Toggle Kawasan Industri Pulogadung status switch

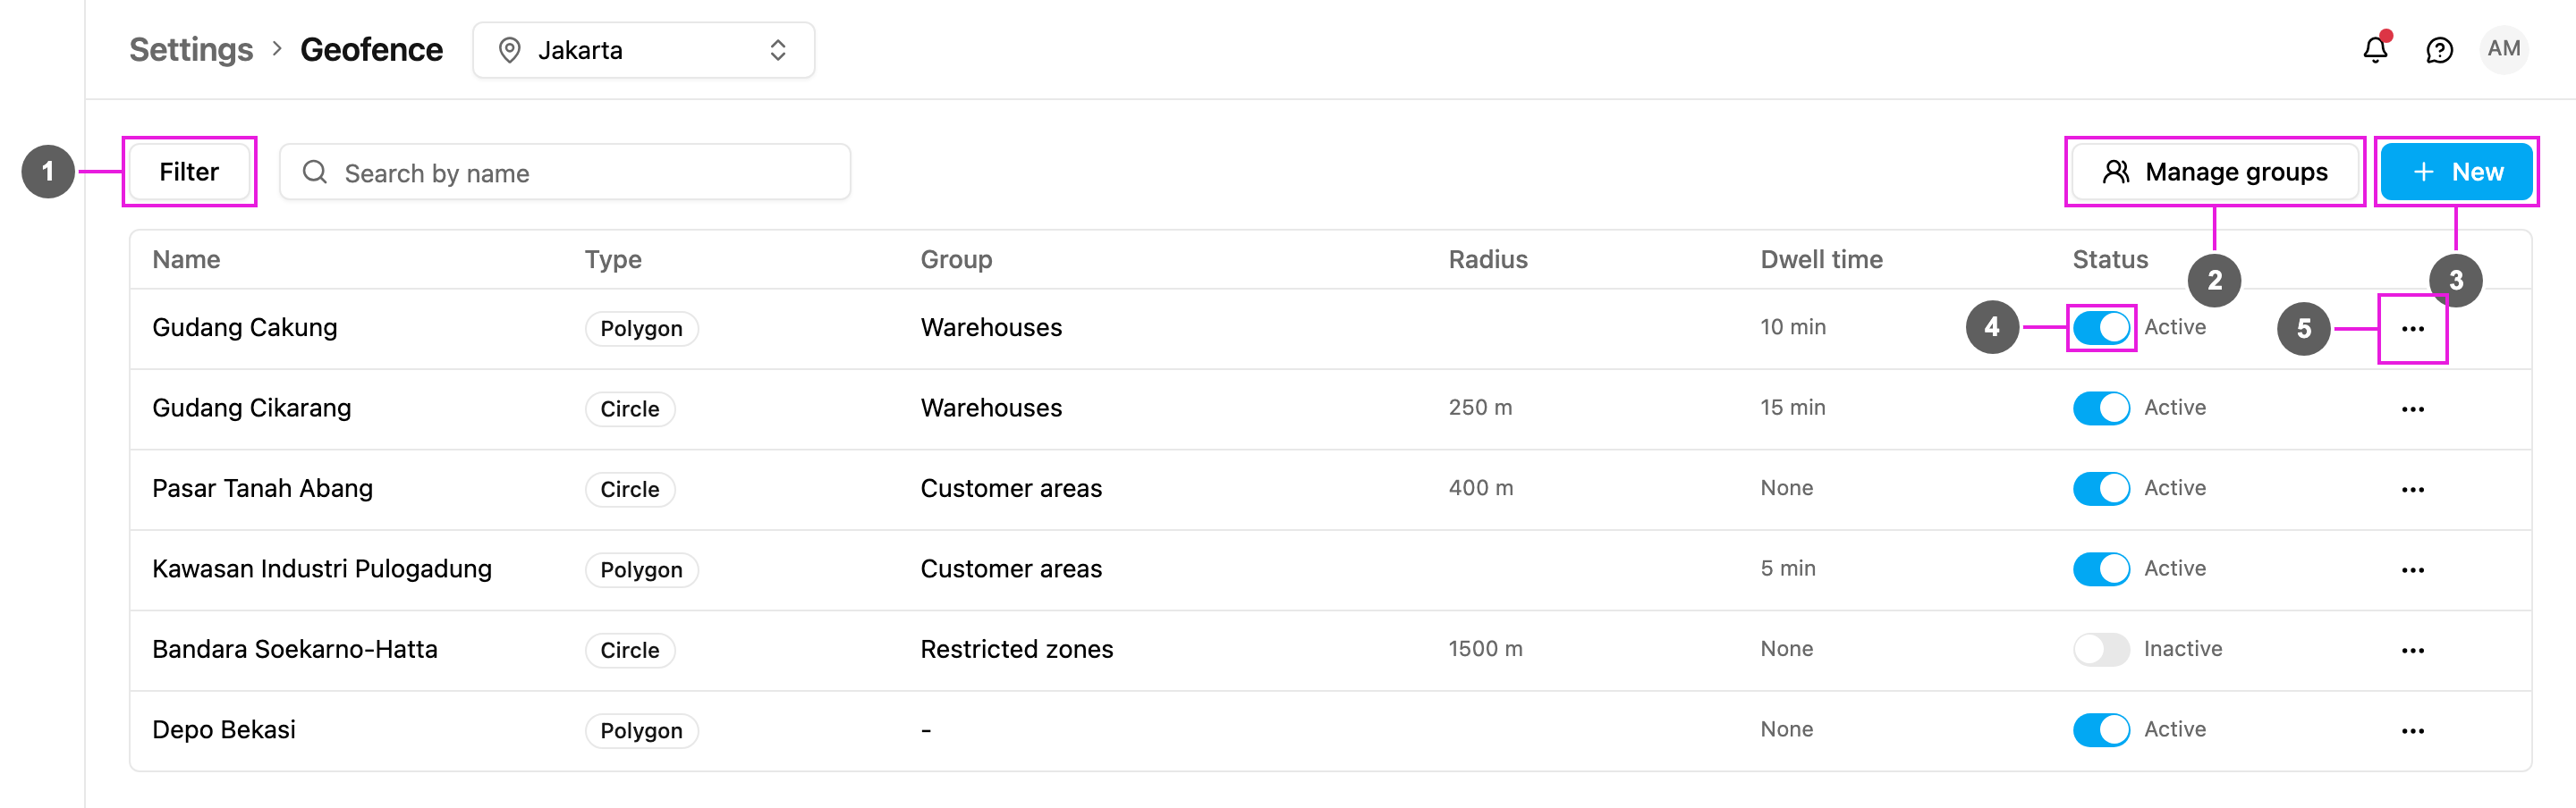2101,568
